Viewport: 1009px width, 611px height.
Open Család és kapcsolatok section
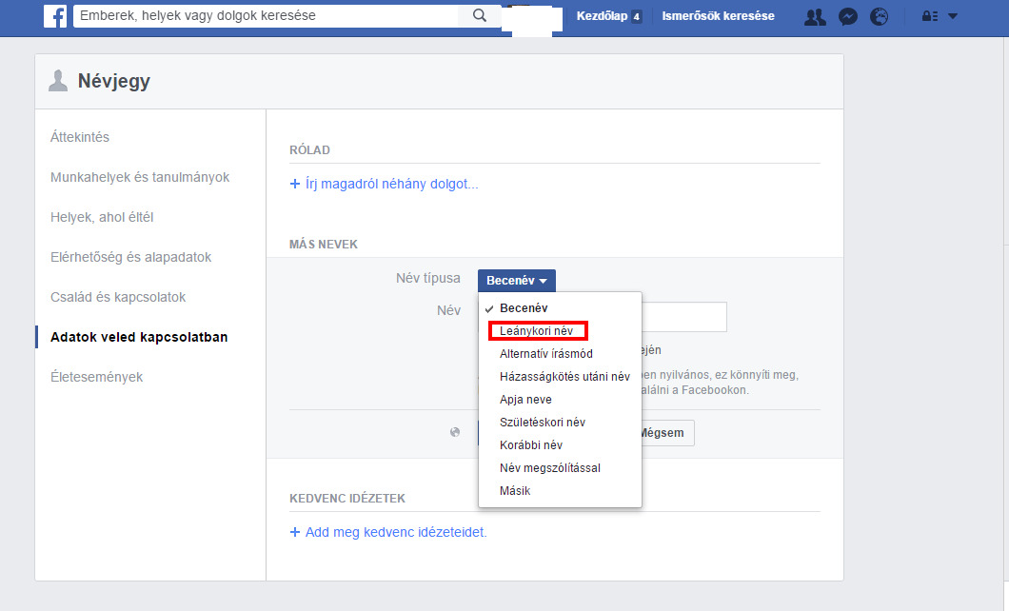(118, 297)
